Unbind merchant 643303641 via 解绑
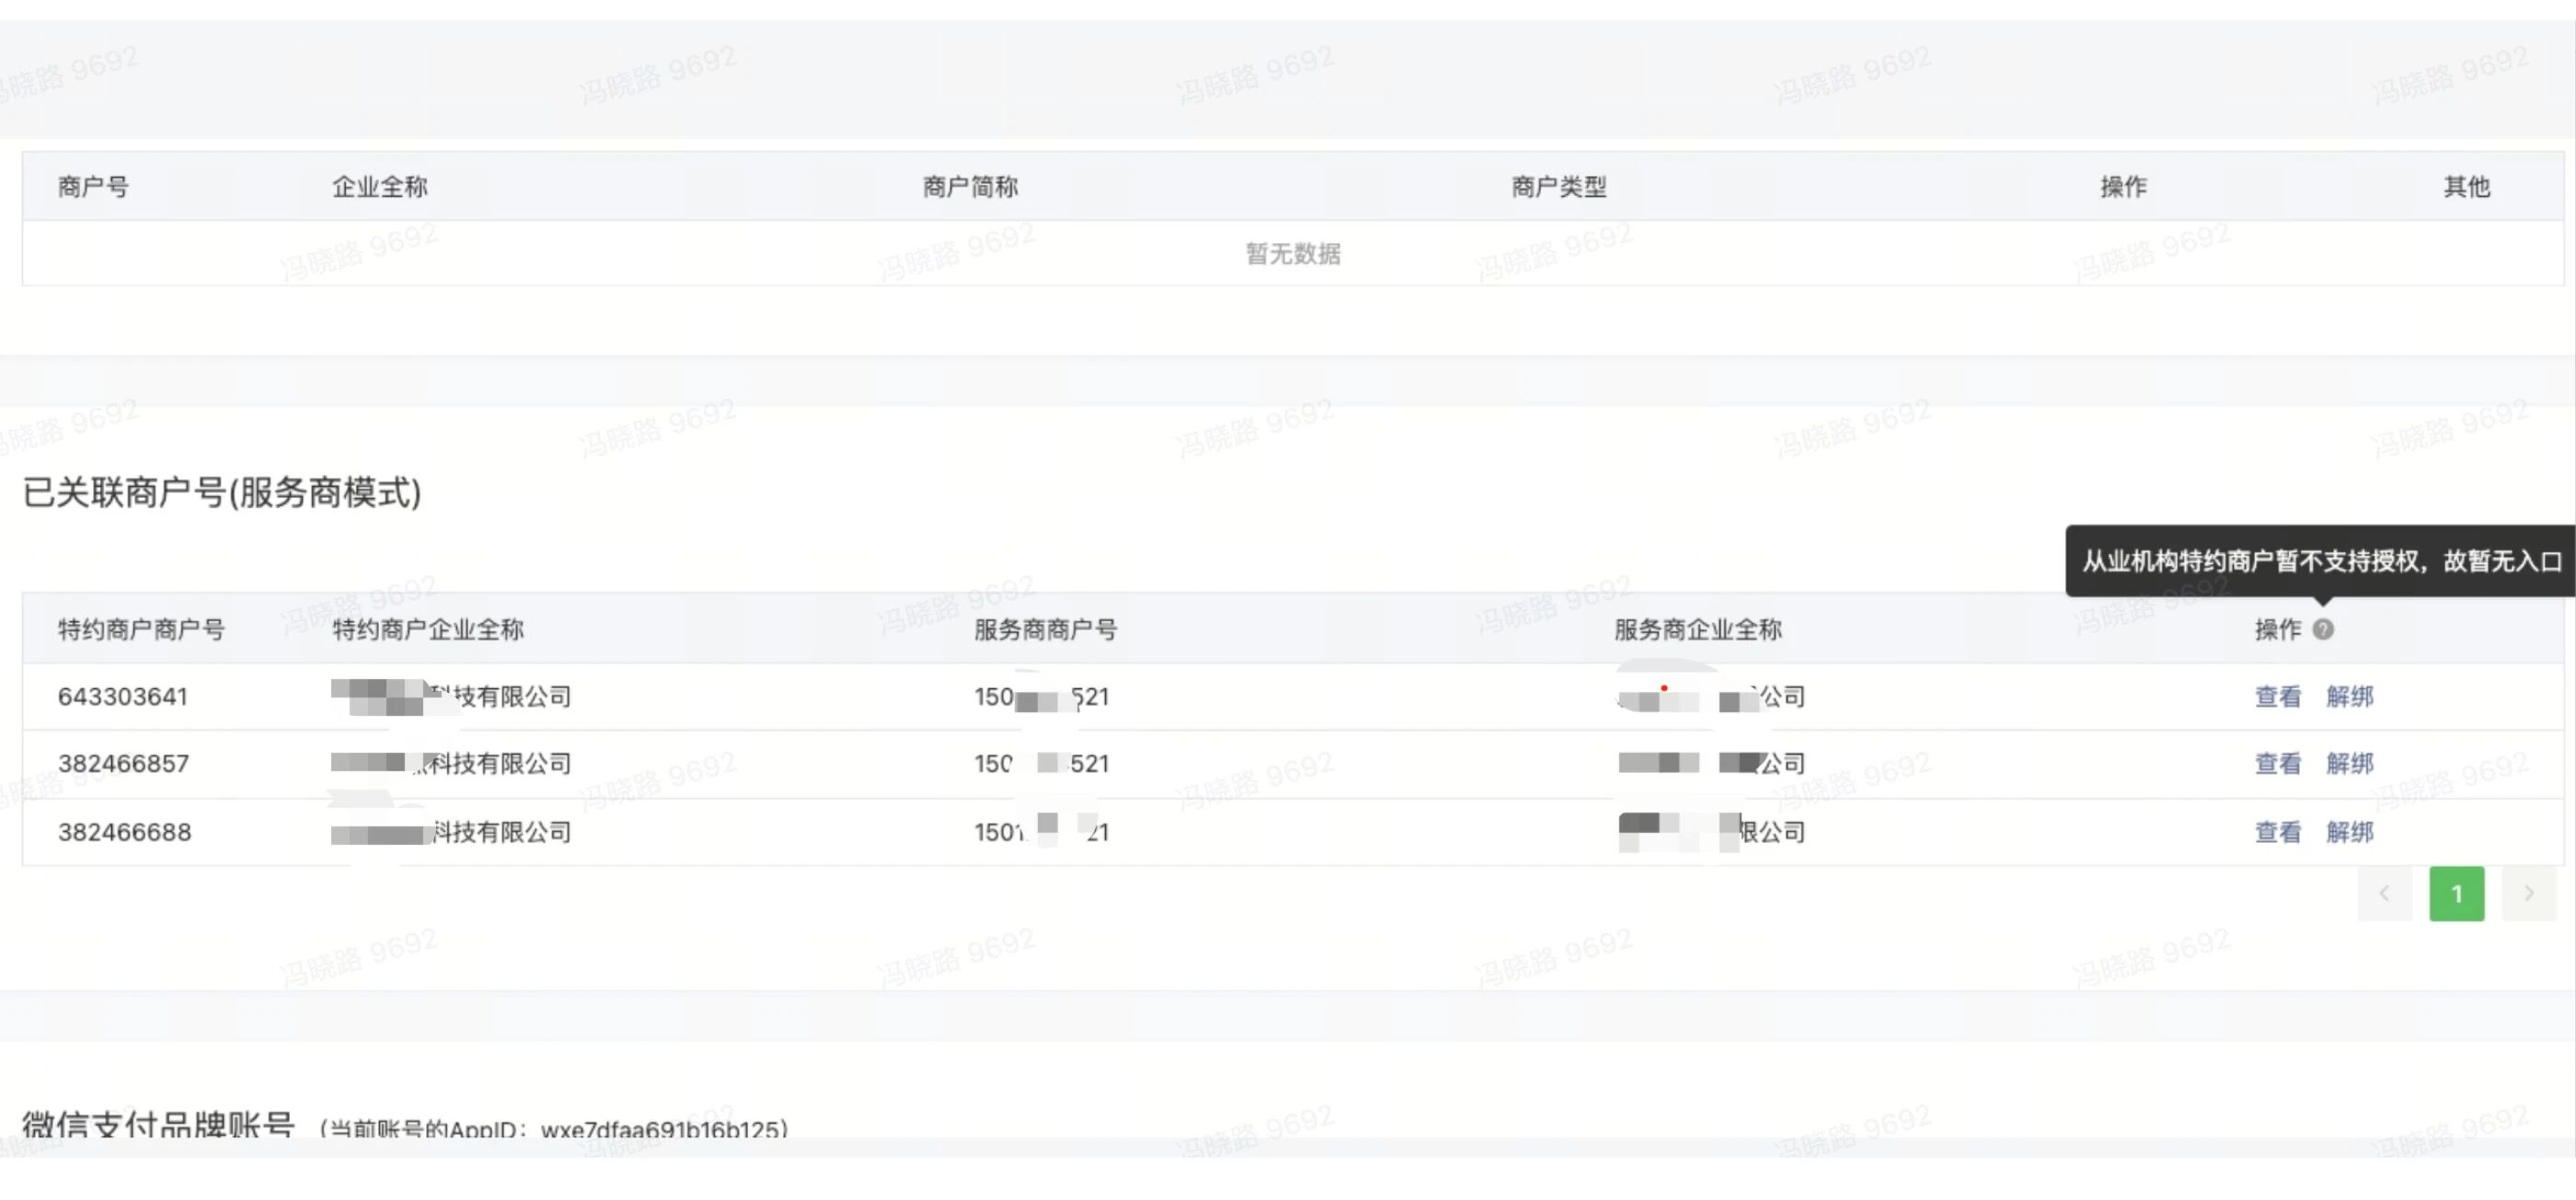2576x1200 pixels. click(x=2349, y=697)
